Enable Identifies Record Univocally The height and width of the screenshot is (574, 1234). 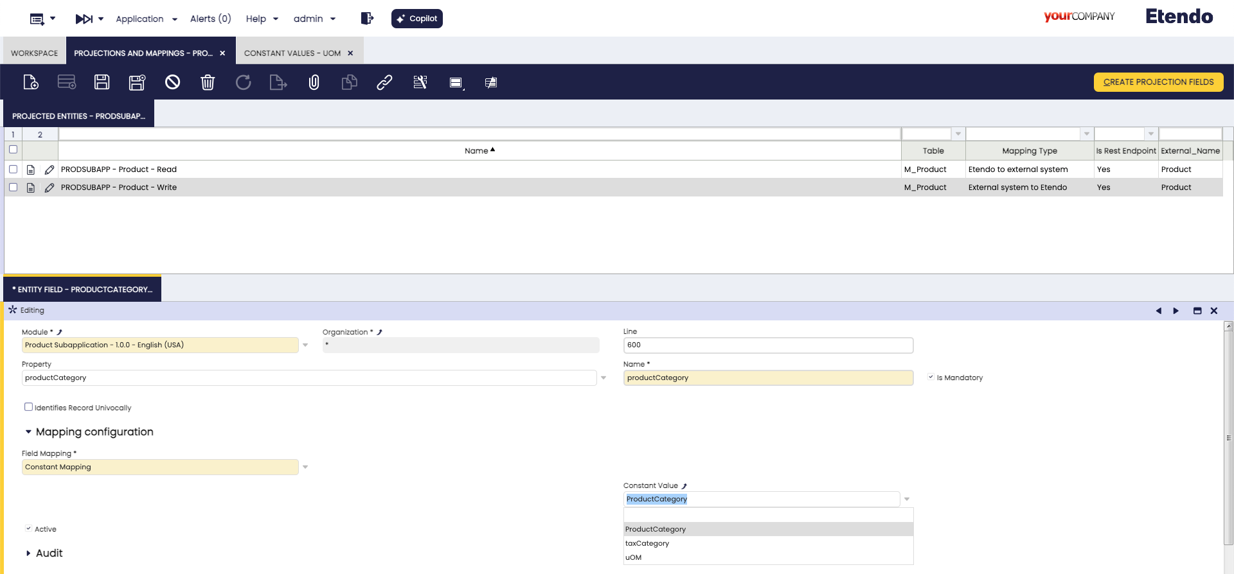[28, 407]
